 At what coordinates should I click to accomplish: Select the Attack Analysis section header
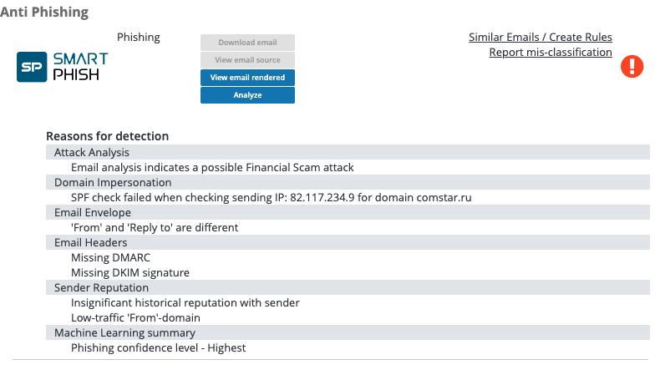[x=348, y=152]
